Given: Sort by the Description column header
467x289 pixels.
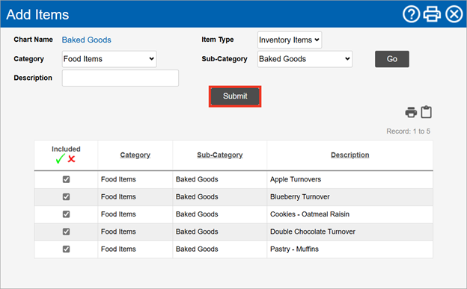Looking at the screenshot, I should (350, 155).
